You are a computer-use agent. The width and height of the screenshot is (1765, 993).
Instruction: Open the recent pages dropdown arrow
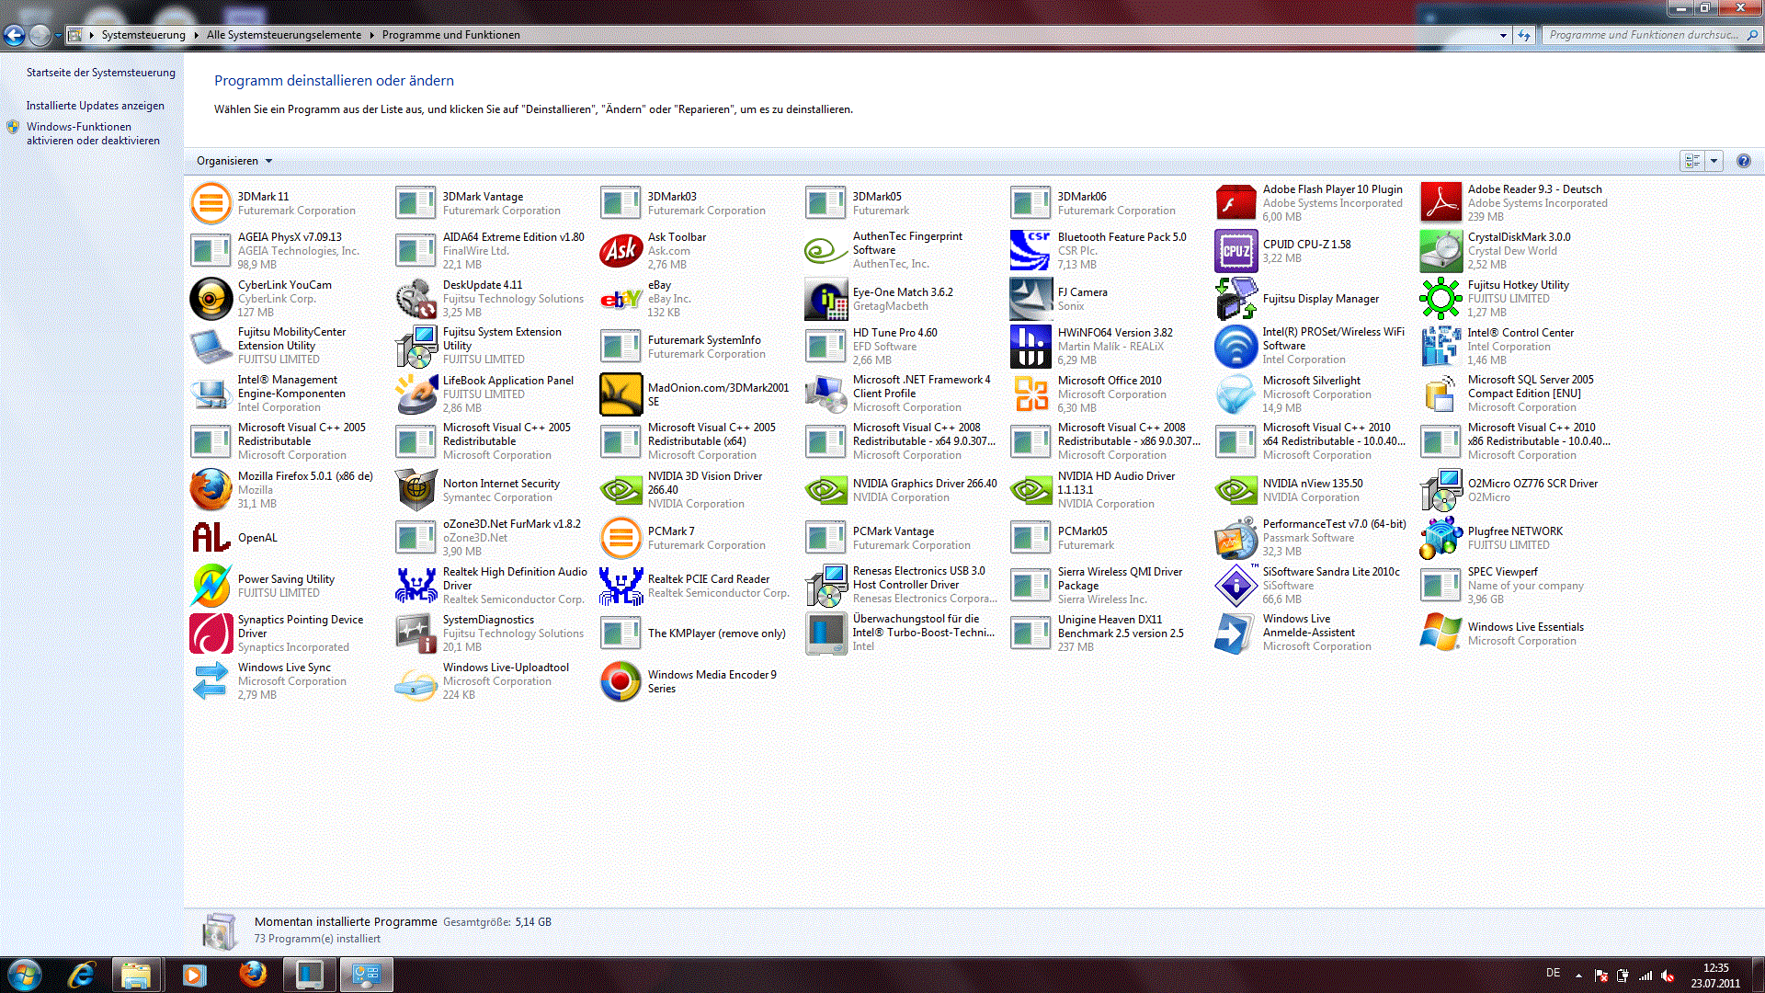[x=58, y=36]
